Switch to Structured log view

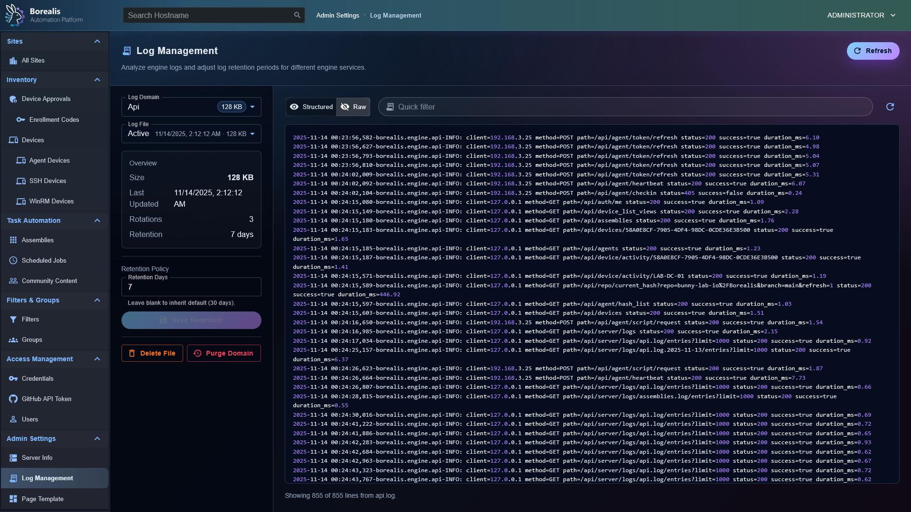tap(311, 107)
